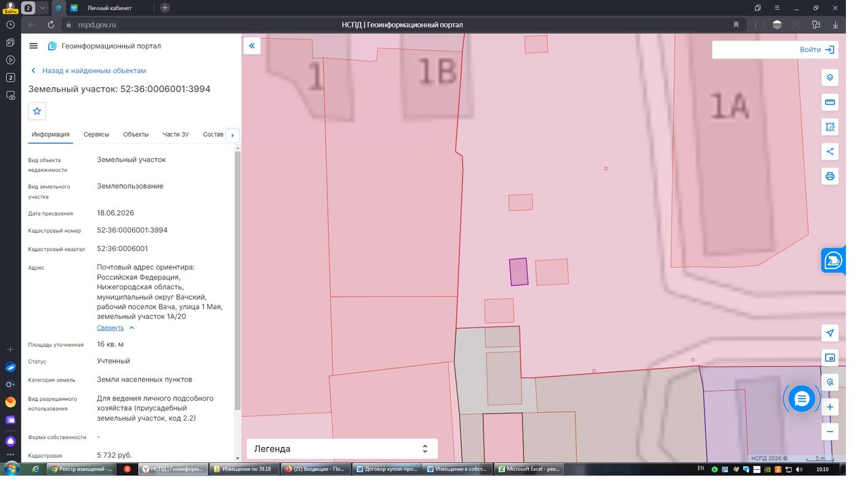
Task: Add land parcel to favorites star
Action: tap(37, 111)
